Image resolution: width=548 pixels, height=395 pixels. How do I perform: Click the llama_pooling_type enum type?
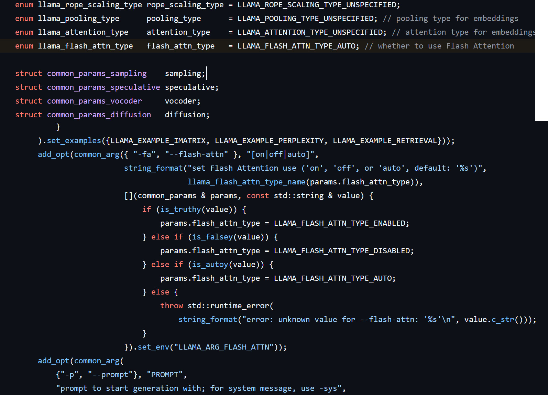click(78, 19)
